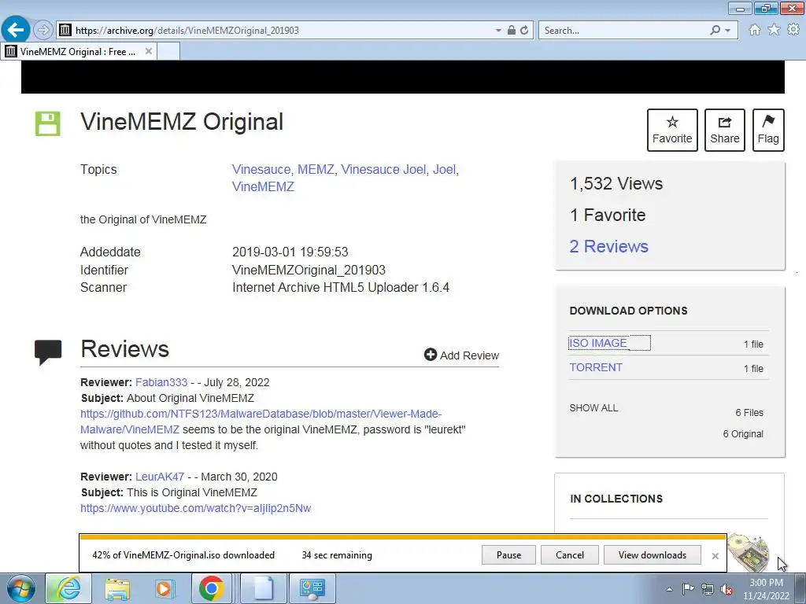The height and width of the screenshot is (604, 806).
Task: Open the Joel topic link
Action: tap(444, 170)
